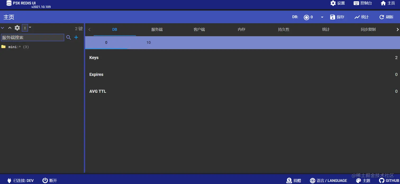Select DB 0 radio indicator
Image resolution: width=400 pixels, height=184 pixels.
click(306, 17)
